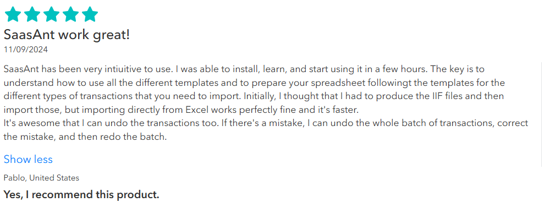Click the reviewer name Pablo
This screenshot has height=202, width=550.
[x=14, y=178]
